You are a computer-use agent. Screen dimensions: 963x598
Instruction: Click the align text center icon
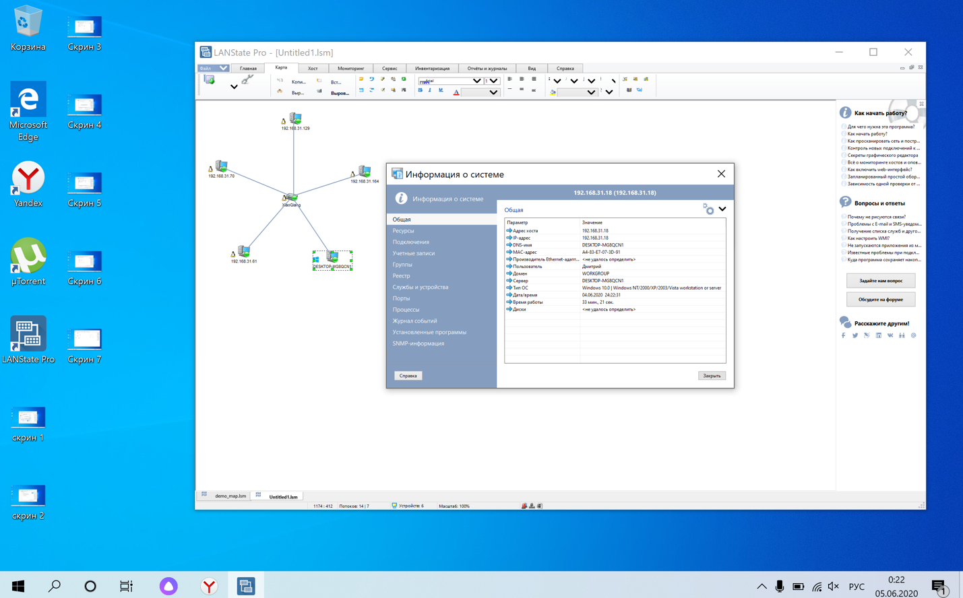pyautogui.click(x=522, y=79)
